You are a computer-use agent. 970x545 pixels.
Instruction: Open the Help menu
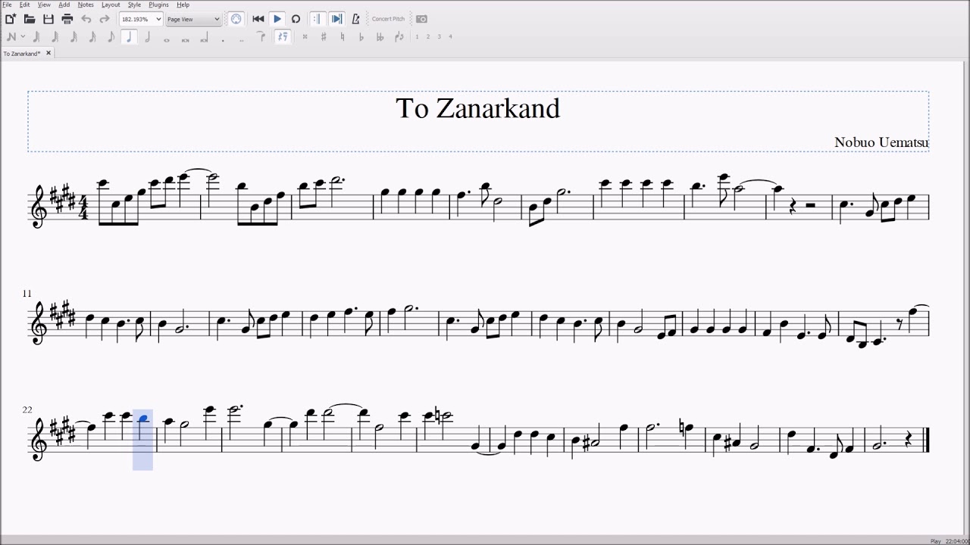183,5
